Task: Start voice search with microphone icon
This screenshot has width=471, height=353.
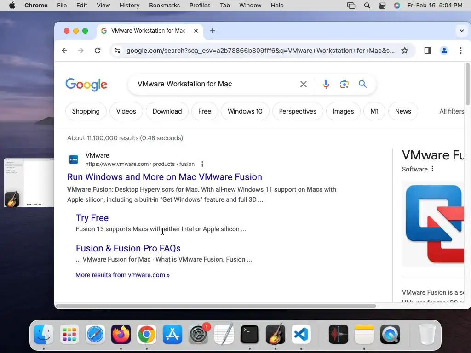Action: tap(326, 84)
